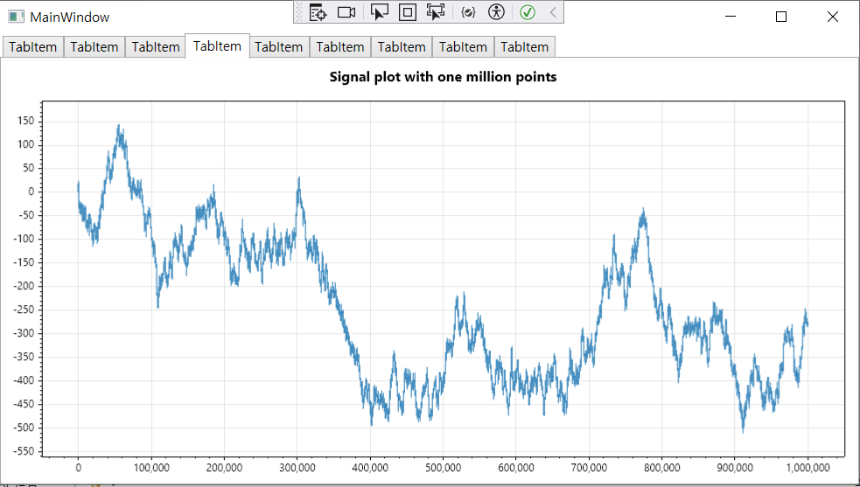Toggle Display Layout Adorners square icon
860x487 pixels.
coord(408,12)
